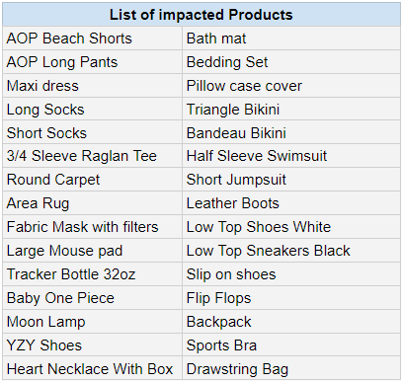This screenshot has height=382, width=403.
Task: Select the Low Top Sneakers Black cell
Action: pyautogui.click(x=291, y=251)
